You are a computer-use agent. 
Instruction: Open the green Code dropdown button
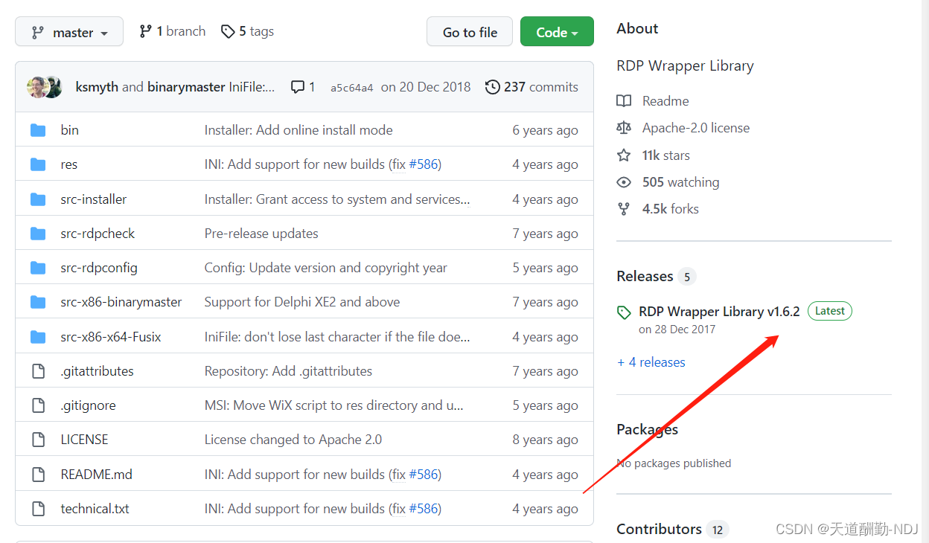(557, 32)
